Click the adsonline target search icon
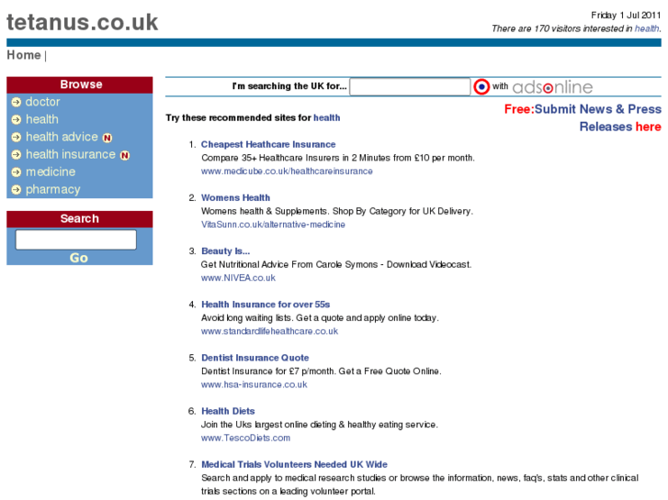The height and width of the screenshot is (500, 668). (x=481, y=87)
